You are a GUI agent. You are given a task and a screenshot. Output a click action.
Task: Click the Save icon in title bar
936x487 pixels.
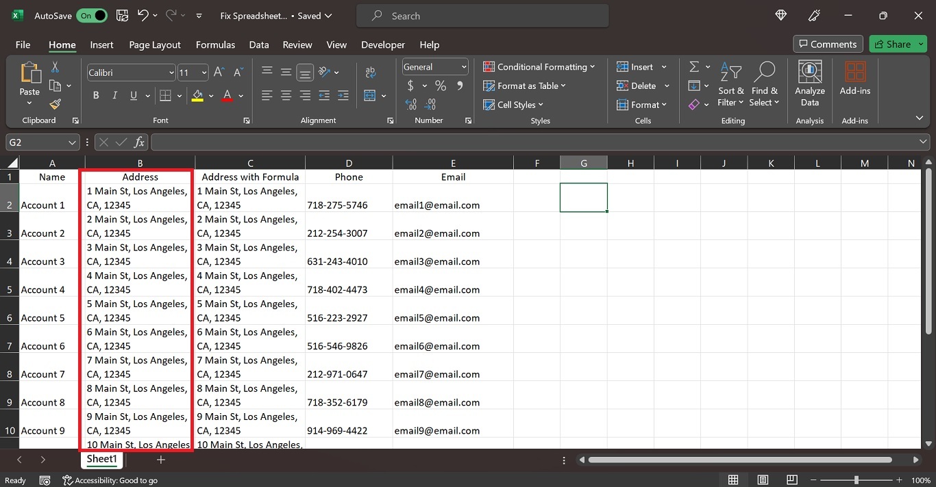pyautogui.click(x=122, y=16)
